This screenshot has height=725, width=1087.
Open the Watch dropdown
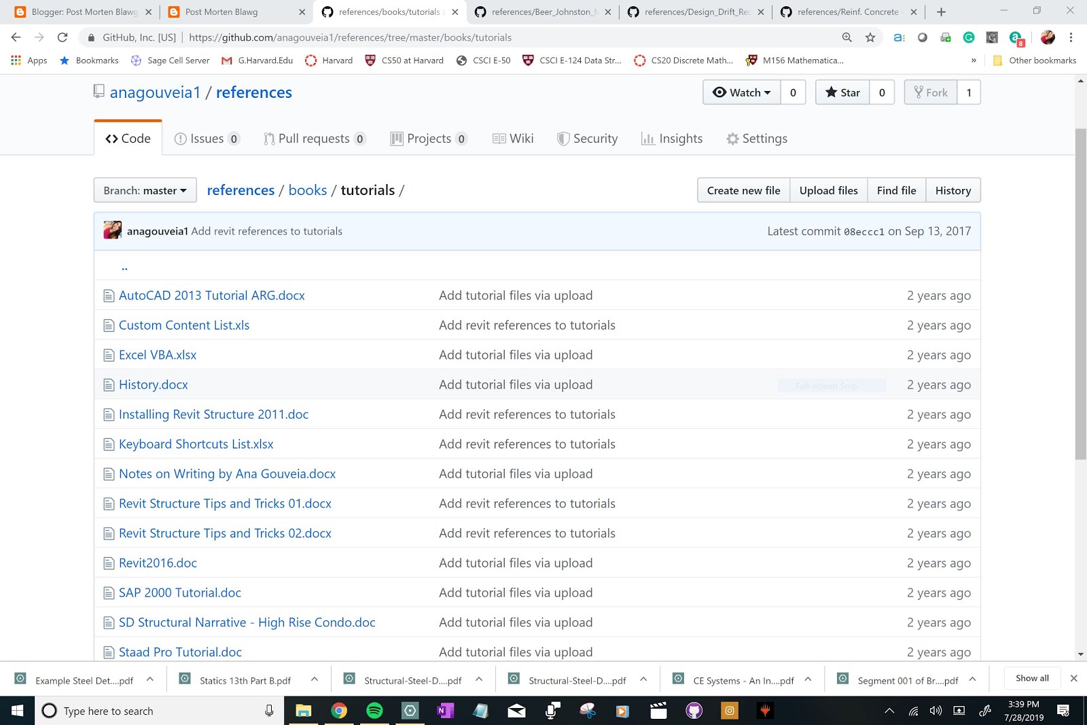coord(742,92)
